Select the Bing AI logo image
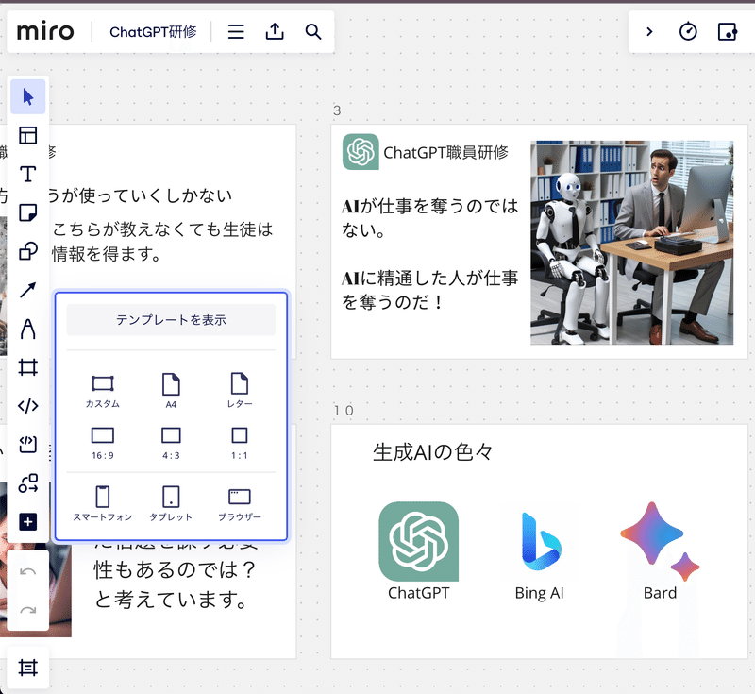This screenshot has width=755, height=694. (x=540, y=541)
